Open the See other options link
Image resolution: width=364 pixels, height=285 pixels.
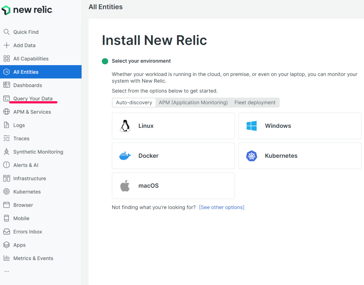(x=221, y=207)
